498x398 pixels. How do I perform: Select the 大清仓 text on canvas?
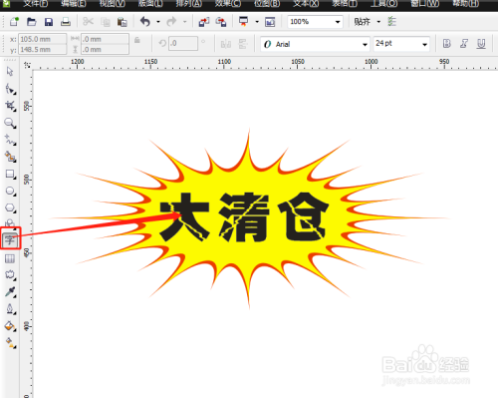[244, 216]
